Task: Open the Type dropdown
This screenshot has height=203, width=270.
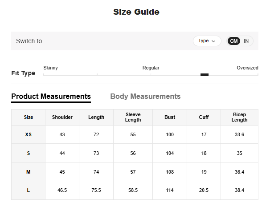Action: 207,41
